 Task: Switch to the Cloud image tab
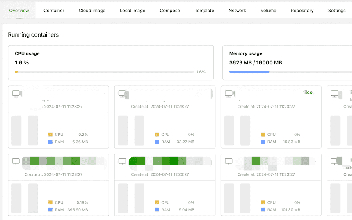tap(92, 11)
